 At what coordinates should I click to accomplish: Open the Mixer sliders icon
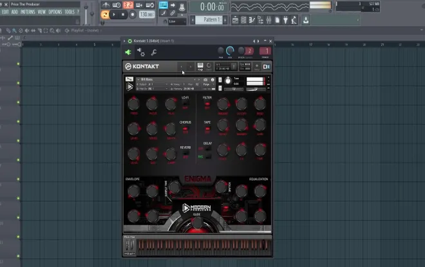[x=269, y=20]
